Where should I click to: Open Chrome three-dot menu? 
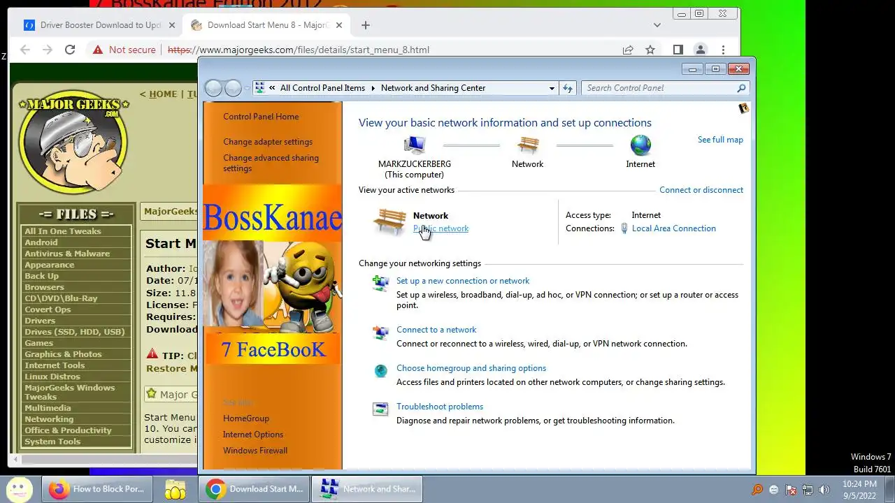tap(723, 50)
